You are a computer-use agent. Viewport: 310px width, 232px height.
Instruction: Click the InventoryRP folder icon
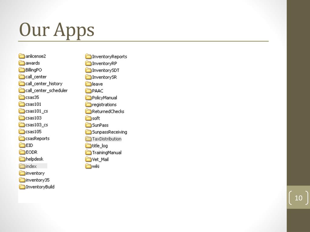tap(88, 63)
